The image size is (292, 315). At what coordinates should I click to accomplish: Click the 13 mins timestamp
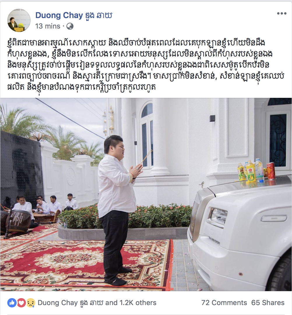pos(48,26)
